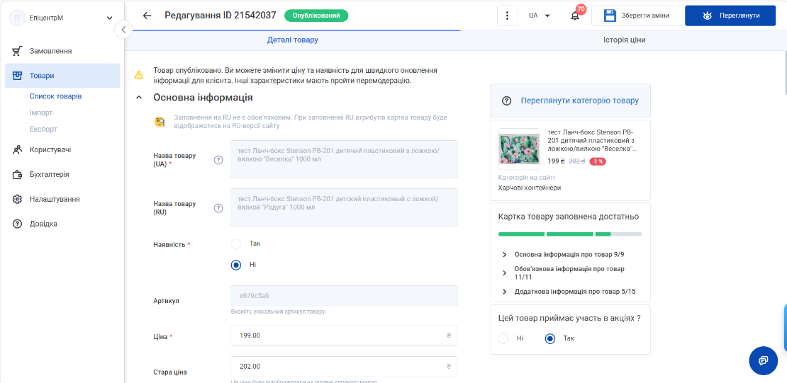
Task: Open Експорт submenu item
Action: (43, 129)
